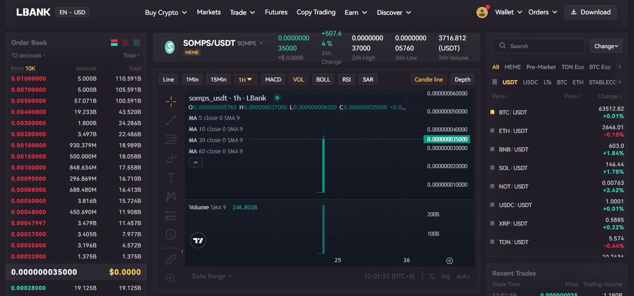The image size is (634, 296).
Task: Toggle the VOL indicator
Action: (299, 80)
